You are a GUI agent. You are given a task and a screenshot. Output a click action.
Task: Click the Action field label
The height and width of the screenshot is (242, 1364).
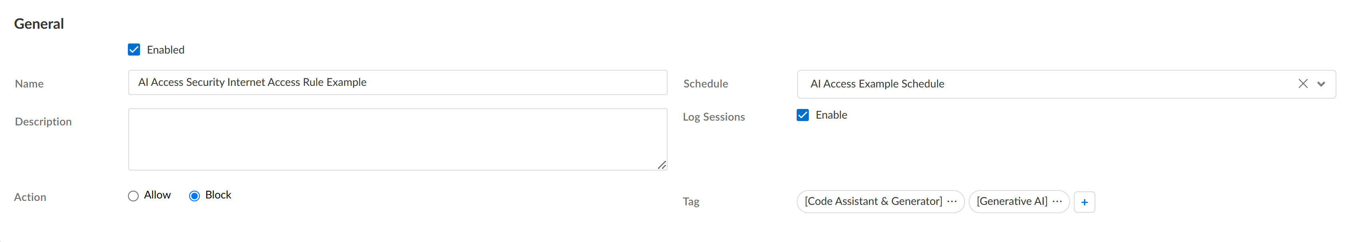click(x=30, y=197)
